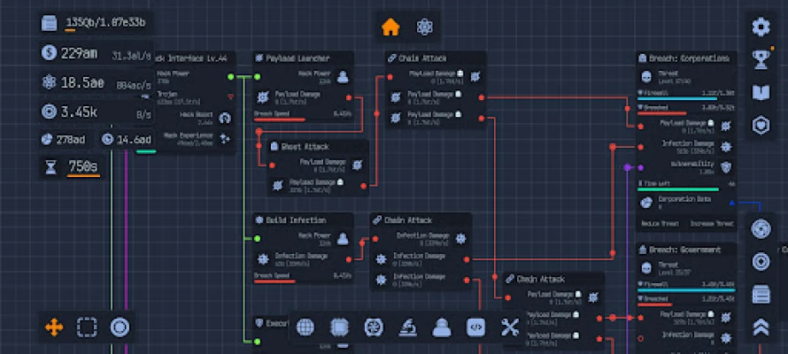This screenshot has height=354, width=788.
Task: Click the crossed tools icon in bottom toolbar
Action: point(509,327)
